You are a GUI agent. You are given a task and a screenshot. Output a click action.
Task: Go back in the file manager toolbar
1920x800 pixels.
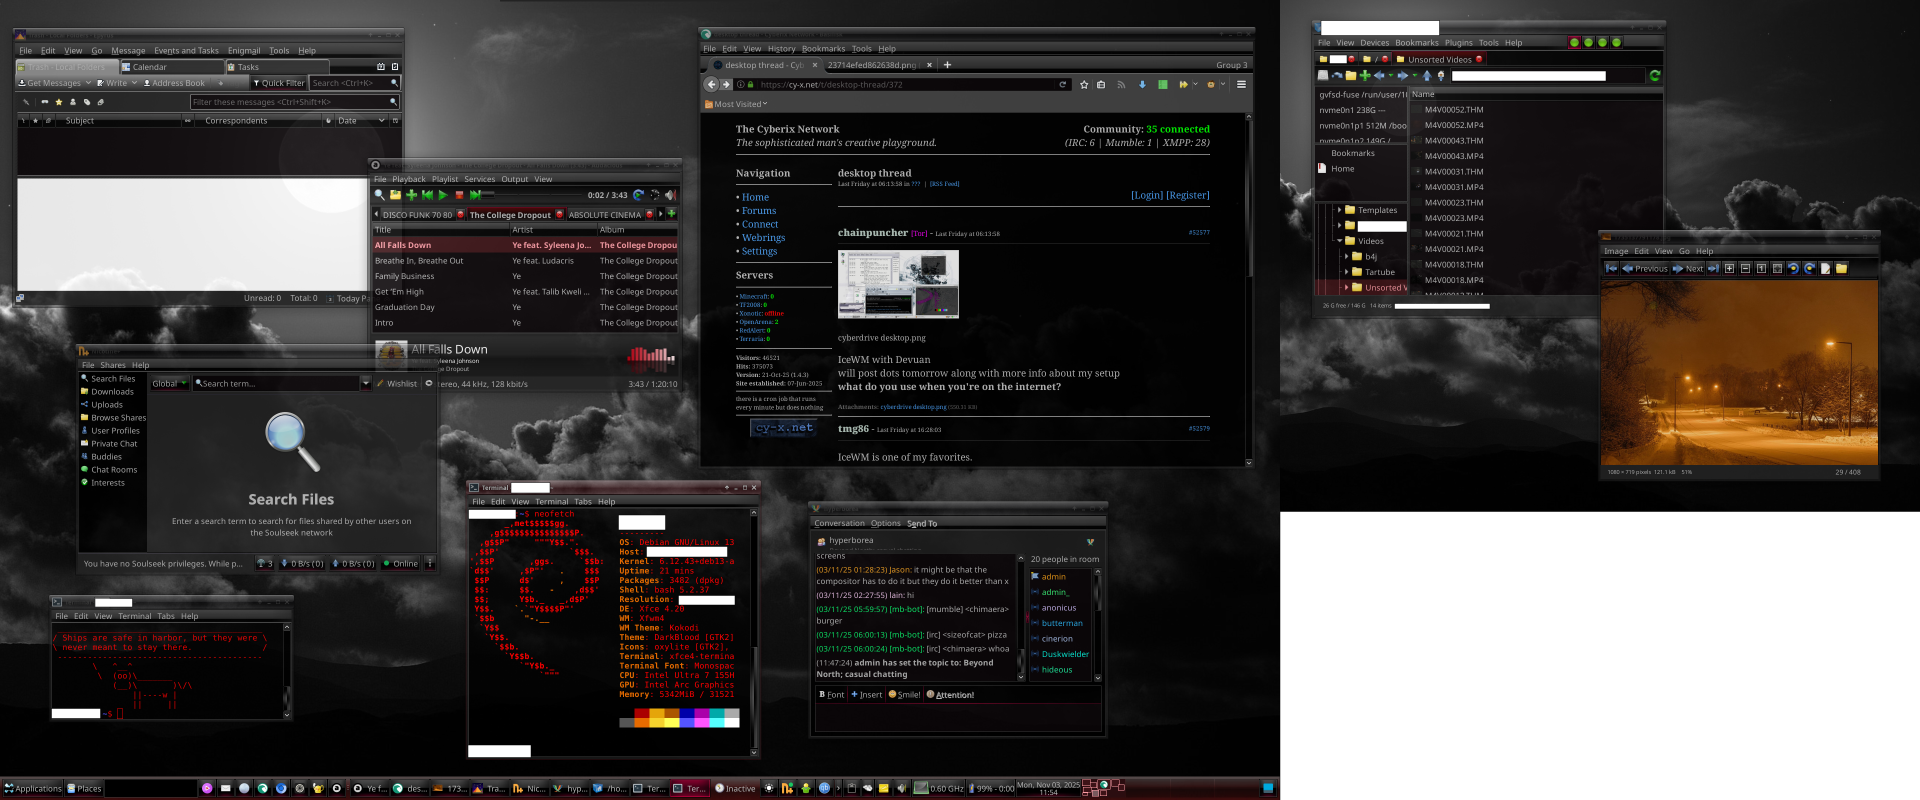(x=1379, y=75)
